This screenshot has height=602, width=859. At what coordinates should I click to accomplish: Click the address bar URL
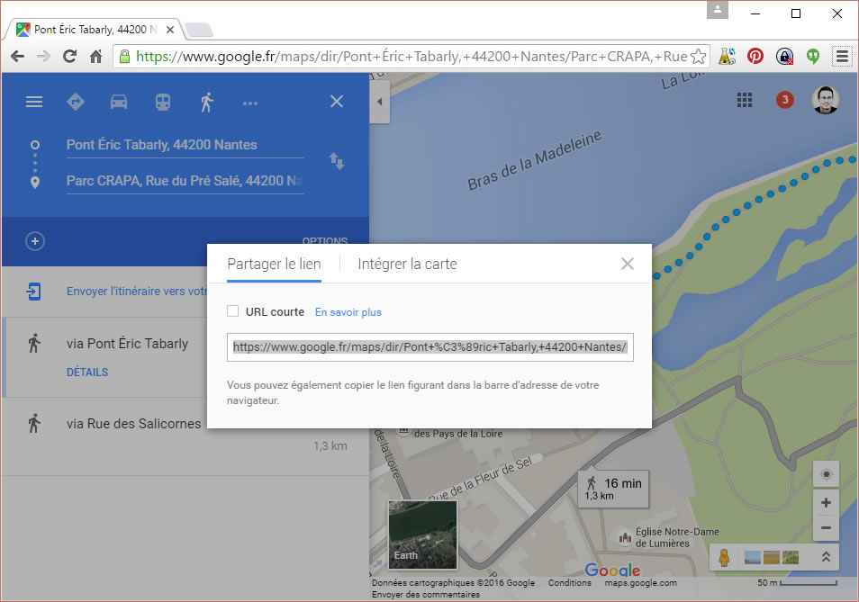pyautogui.click(x=411, y=57)
